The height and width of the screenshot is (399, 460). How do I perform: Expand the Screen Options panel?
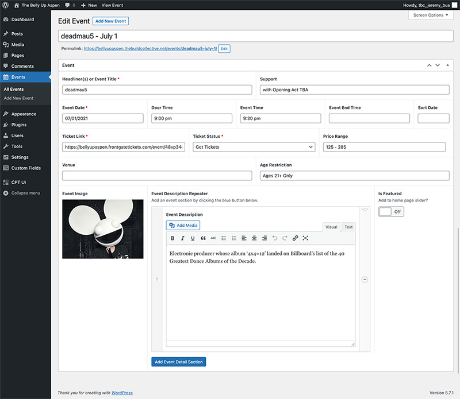tap(431, 15)
